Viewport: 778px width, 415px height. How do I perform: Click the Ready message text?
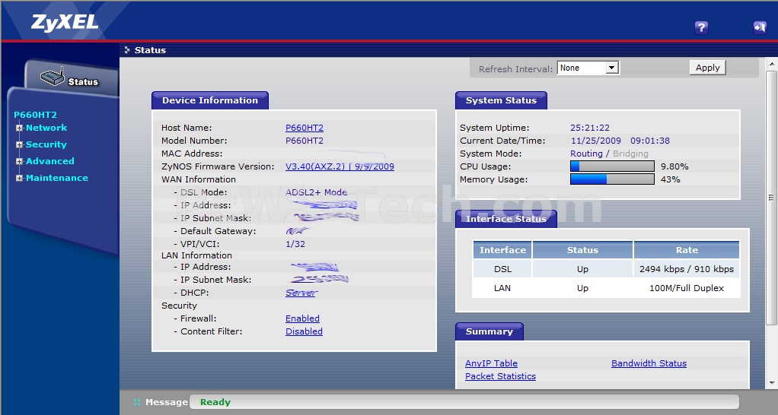(215, 402)
